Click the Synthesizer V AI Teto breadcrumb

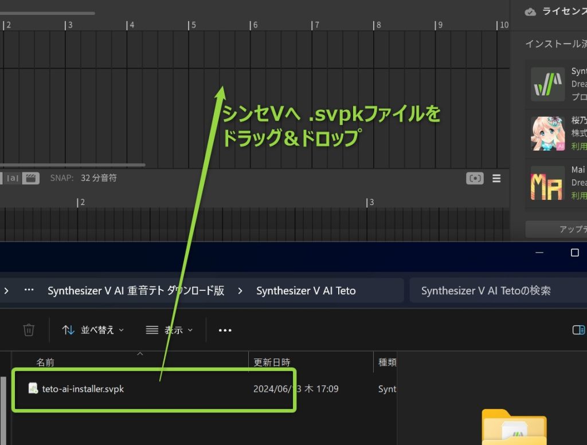306,291
